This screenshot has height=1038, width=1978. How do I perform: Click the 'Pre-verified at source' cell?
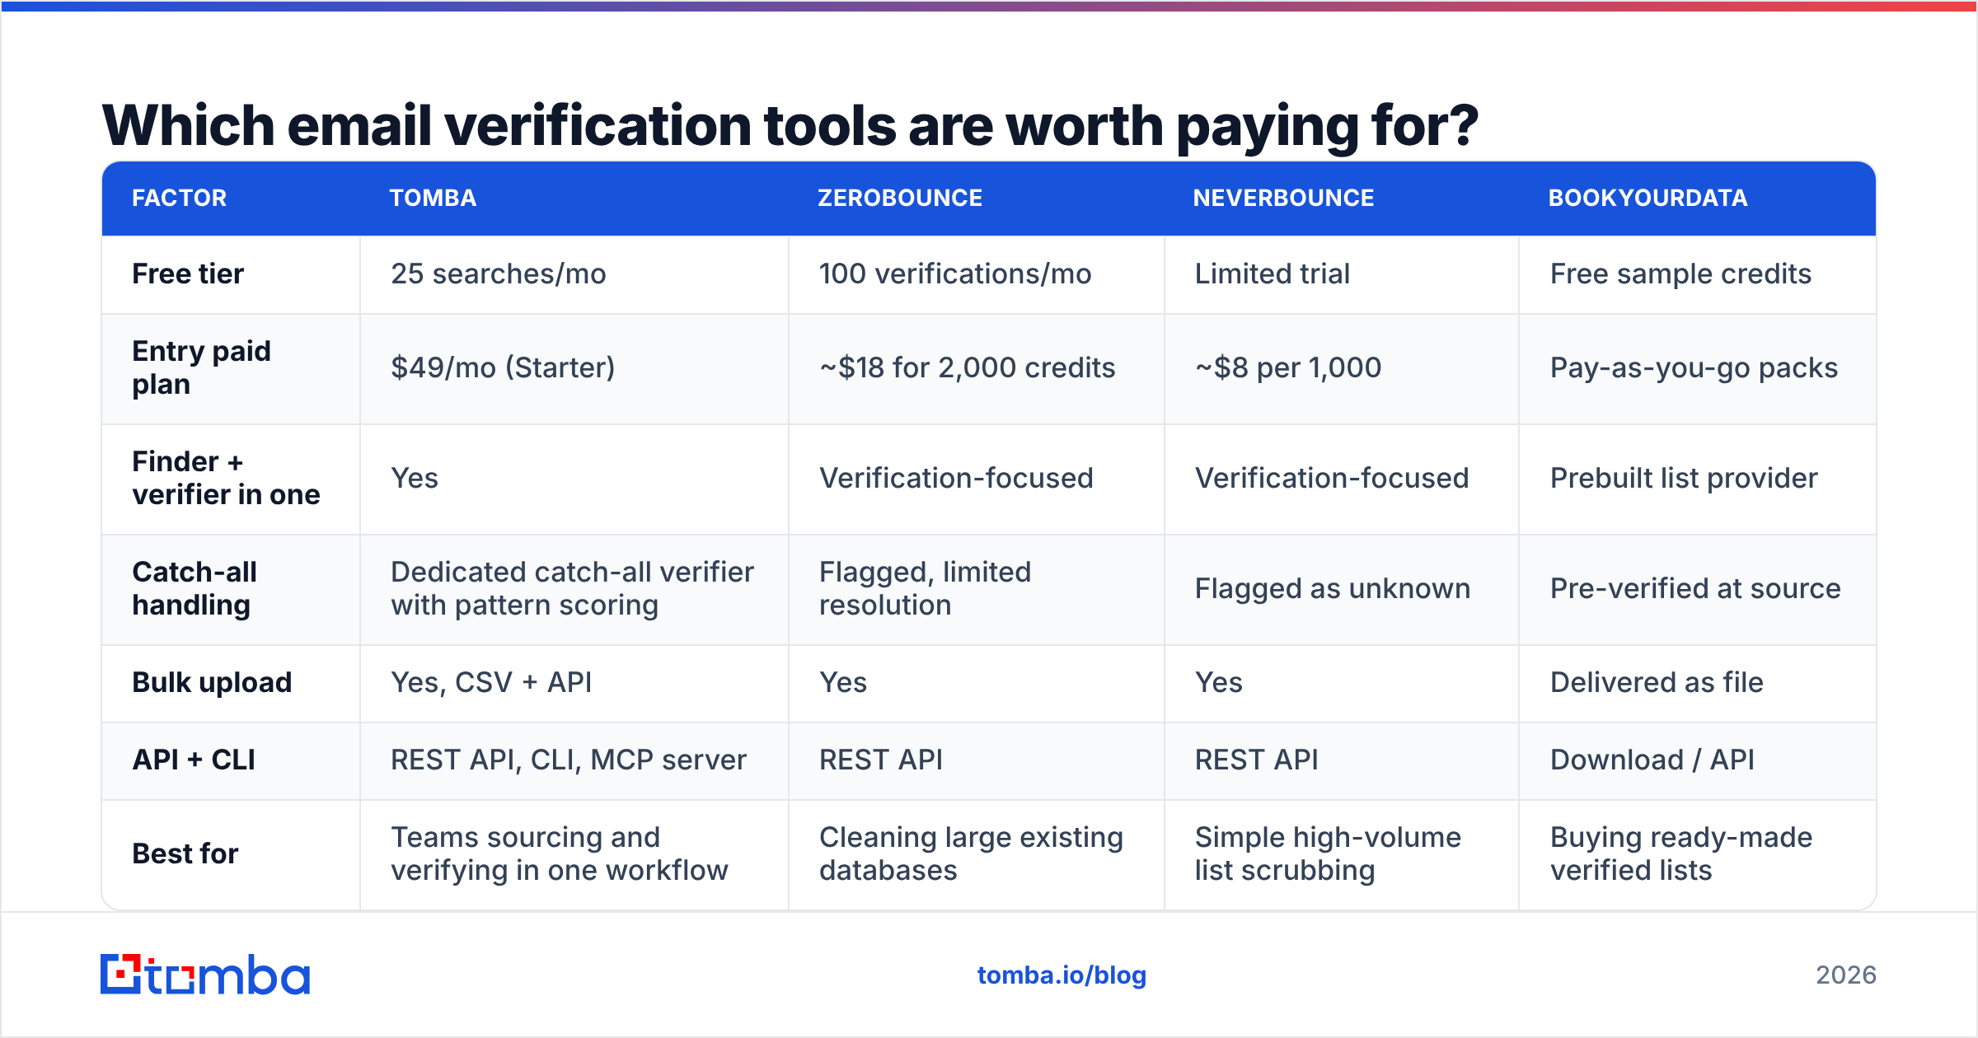[1695, 588]
